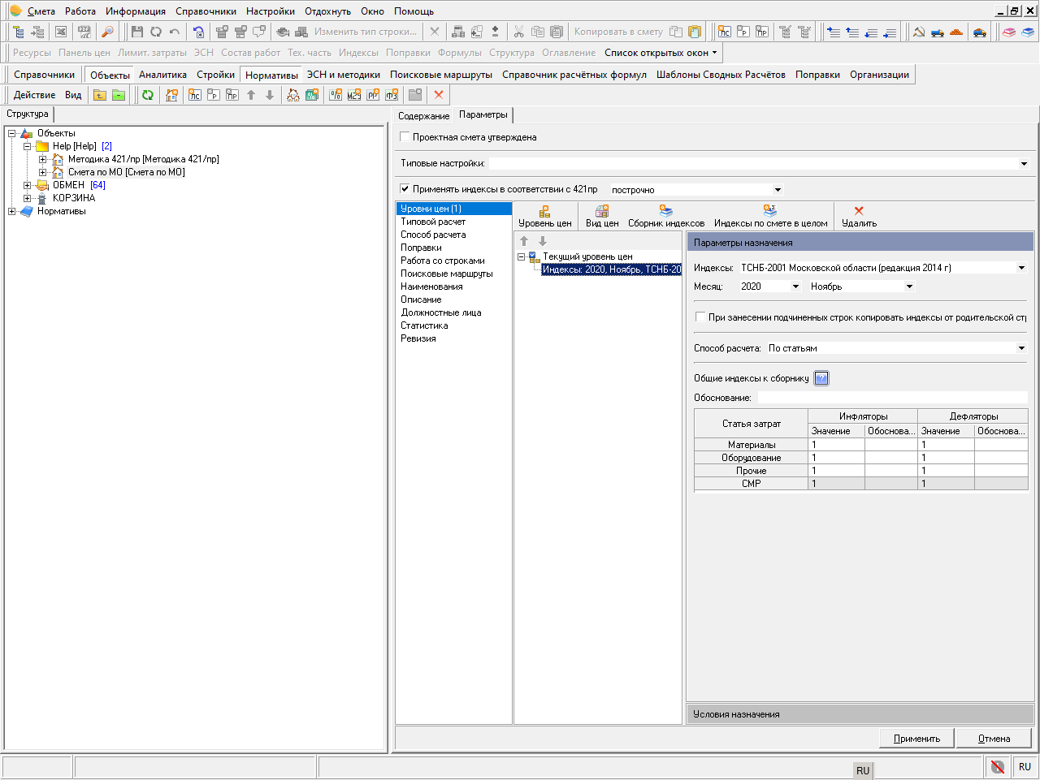Click the yellow folder-up icon near Вид
Viewport: 1040px width, 780px height.
click(99, 95)
